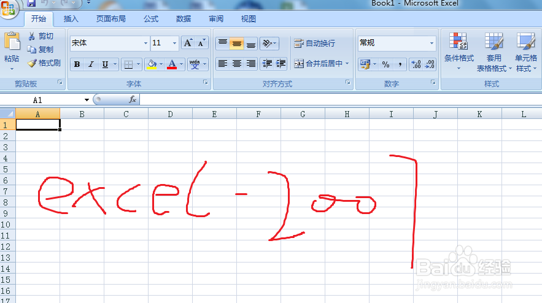The image size is (542, 303).
Task: Open the text orientation icon
Action: 267,44
